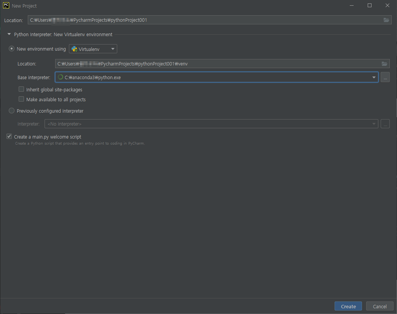Click the ellipsis button next to disabled Interpreter
This screenshot has width=397, height=314.
coord(385,124)
